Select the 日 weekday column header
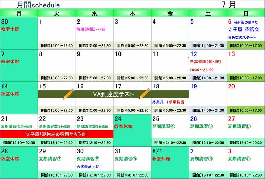 pos(246,13)
